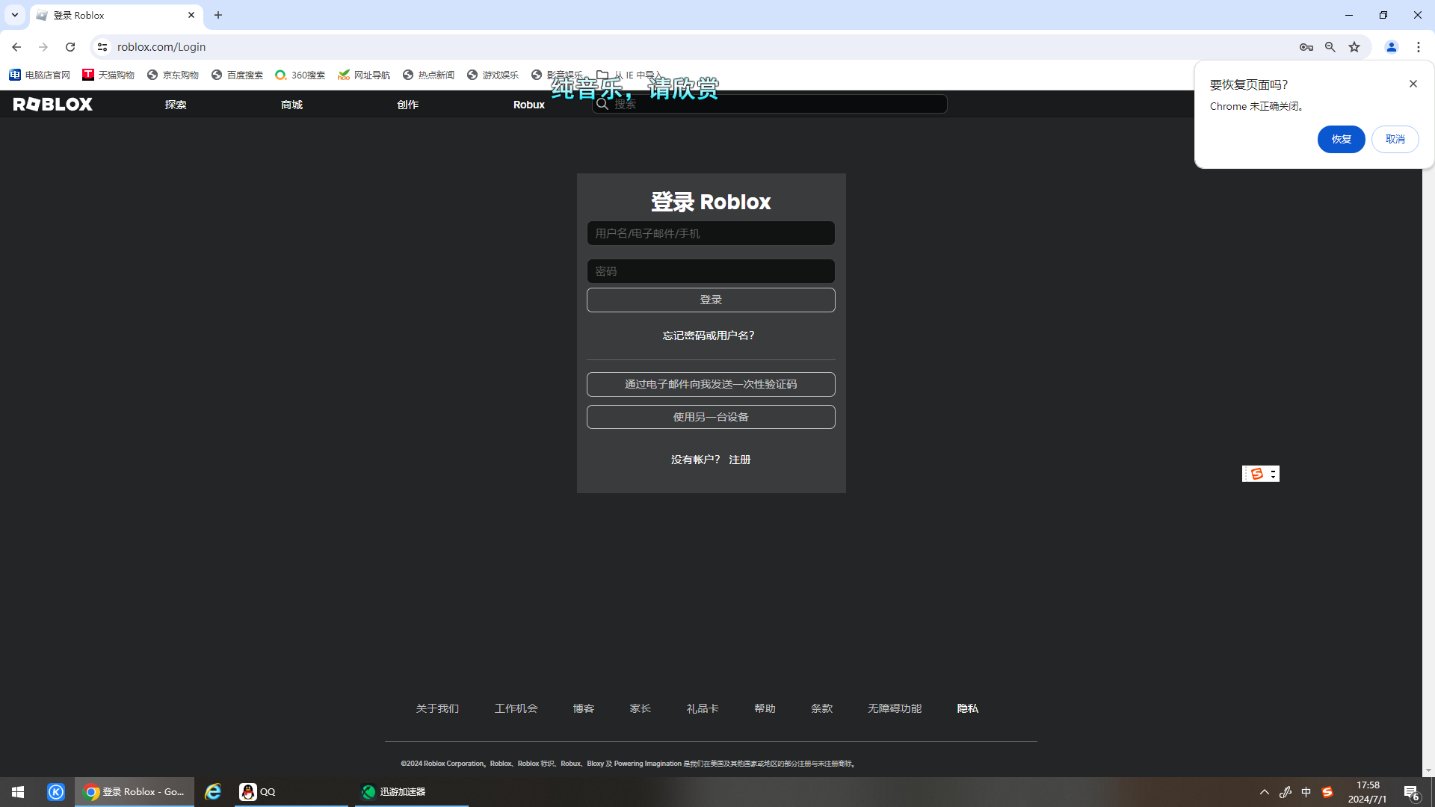Click the zoom magnifier icon in address bar
Viewport: 1435px width, 807px height.
tap(1330, 47)
